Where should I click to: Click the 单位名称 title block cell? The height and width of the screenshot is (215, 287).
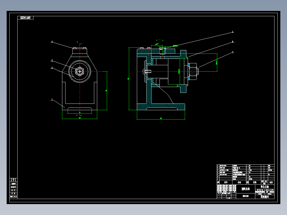265,187
